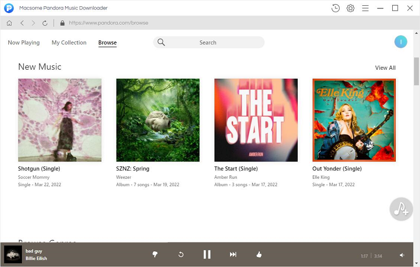Click the Shotgun (Single) title link
Screen dimensions: 420x267
39,169
